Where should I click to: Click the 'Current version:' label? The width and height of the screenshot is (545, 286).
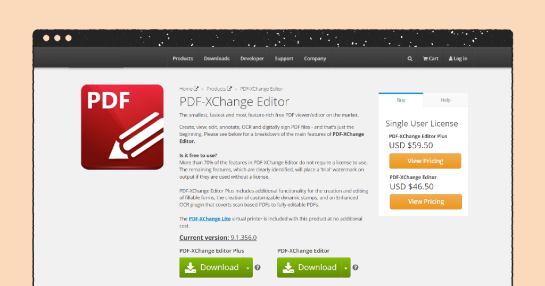pyautogui.click(x=204, y=238)
